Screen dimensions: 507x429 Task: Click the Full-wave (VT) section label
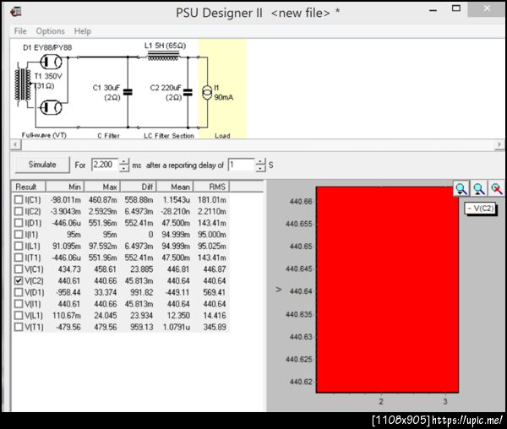tap(44, 135)
